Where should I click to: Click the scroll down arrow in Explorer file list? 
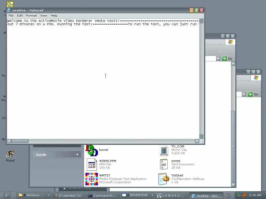point(233,184)
